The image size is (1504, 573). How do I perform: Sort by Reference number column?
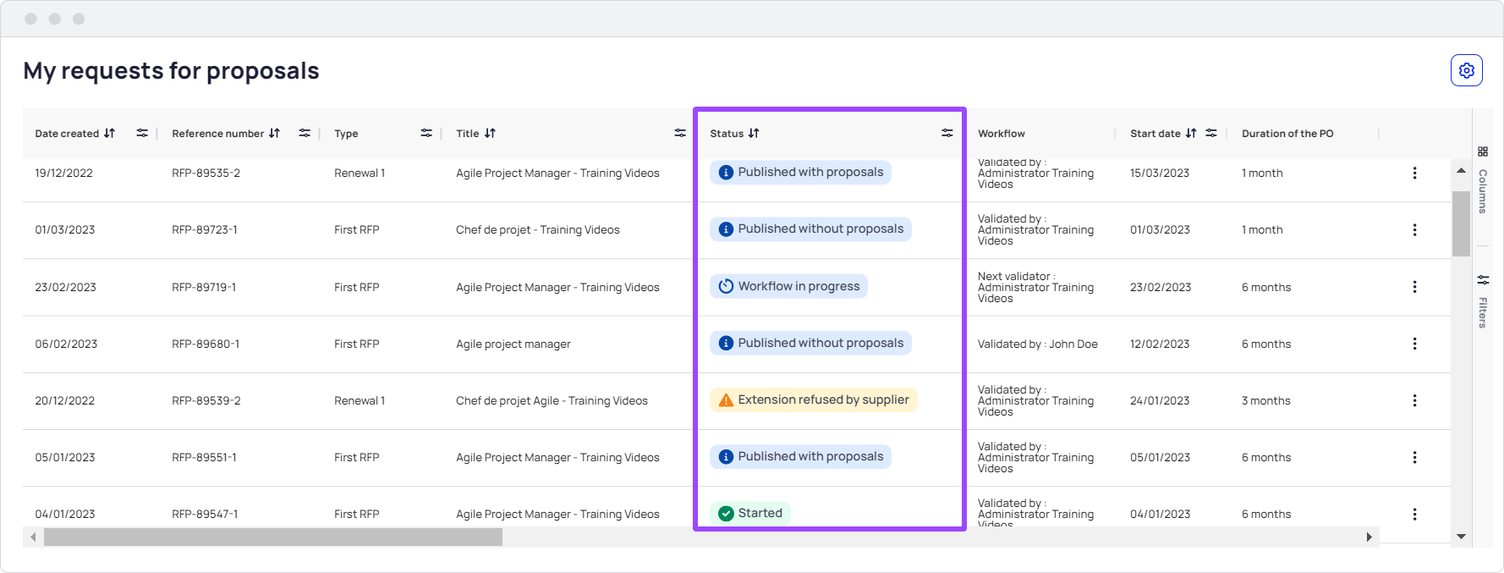tap(274, 134)
